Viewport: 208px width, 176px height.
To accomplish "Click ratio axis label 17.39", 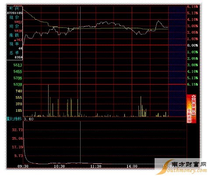I will (18, 147).
